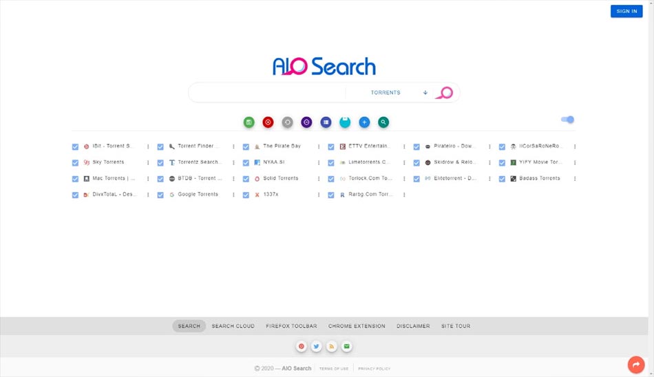Open the options menu for ETTV Entertainment
The width and height of the screenshot is (654, 377).
(x=404, y=147)
